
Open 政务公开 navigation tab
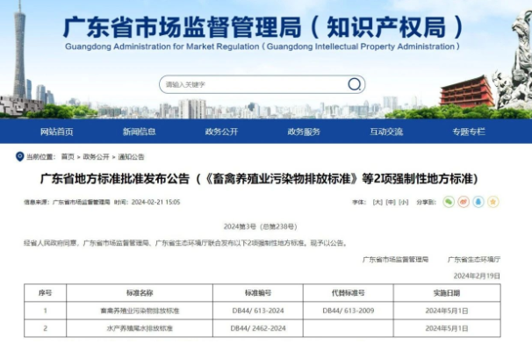pos(221,132)
